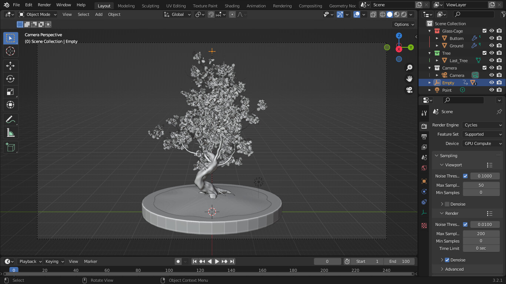Disable Viewport Noise Threshold checkbox
This screenshot has width=506, height=284.
(465, 176)
